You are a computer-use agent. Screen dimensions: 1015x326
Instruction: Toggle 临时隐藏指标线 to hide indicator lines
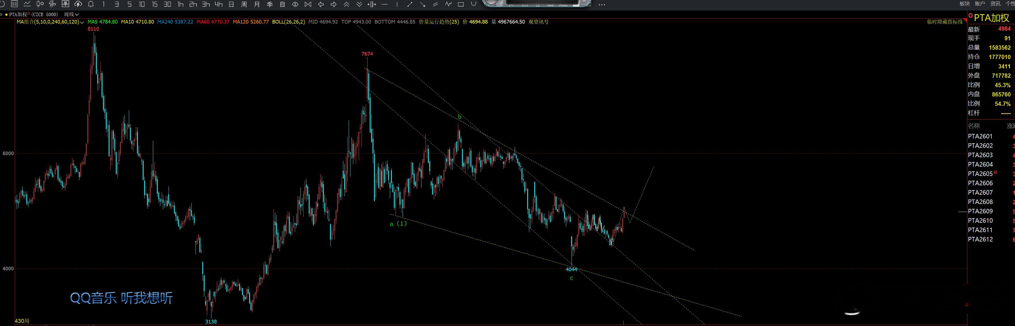(x=944, y=22)
